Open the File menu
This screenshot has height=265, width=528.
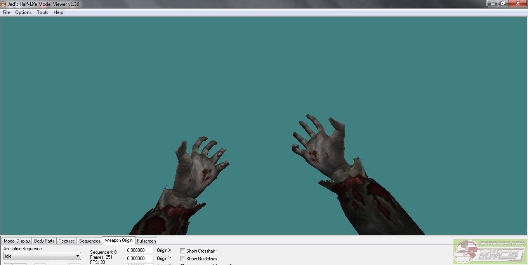[6, 12]
